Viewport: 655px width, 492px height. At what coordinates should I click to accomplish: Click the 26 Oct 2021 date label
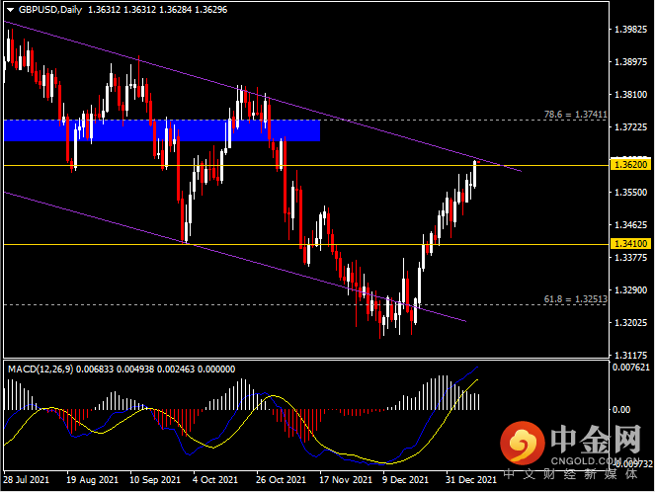[282, 480]
